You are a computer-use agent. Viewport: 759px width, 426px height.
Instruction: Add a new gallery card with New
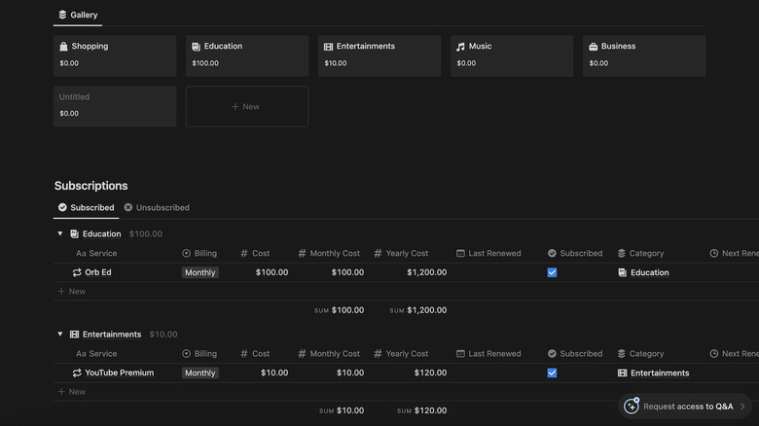(x=247, y=107)
